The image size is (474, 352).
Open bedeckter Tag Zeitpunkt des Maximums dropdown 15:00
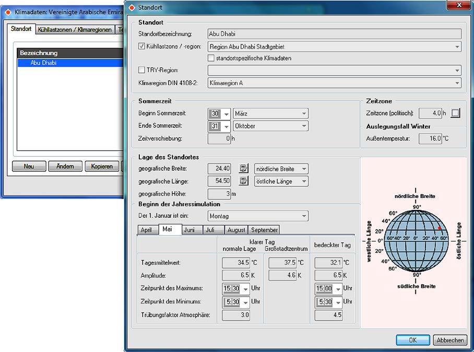[338, 289]
